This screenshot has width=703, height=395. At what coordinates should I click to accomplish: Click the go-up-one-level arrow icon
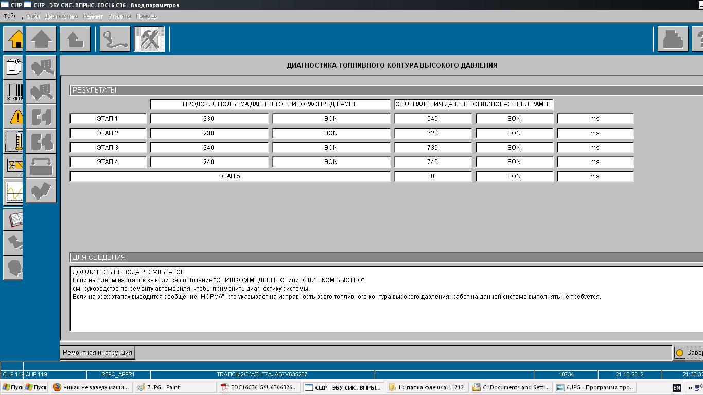[75, 39]
